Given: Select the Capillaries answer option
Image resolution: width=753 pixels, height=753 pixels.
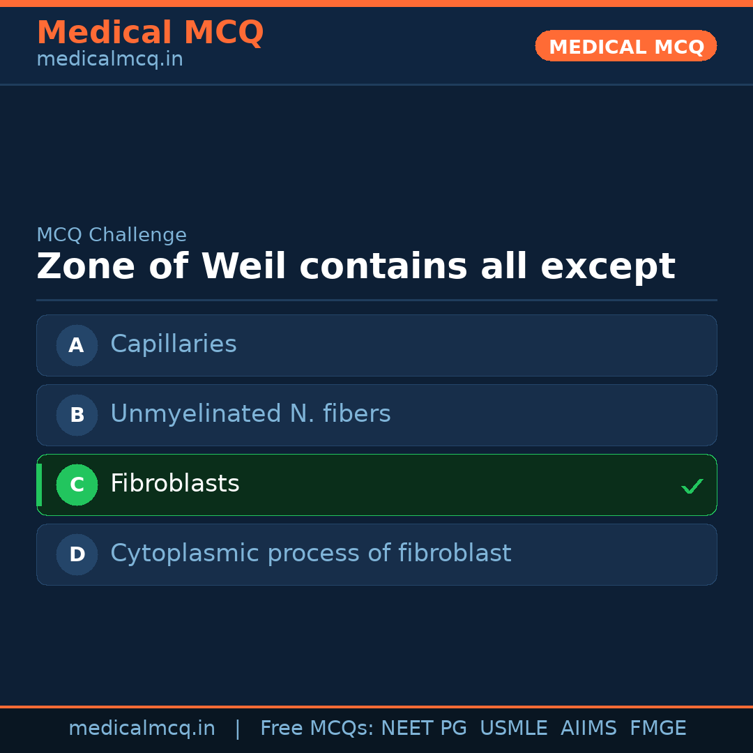Looking at the screenshot, I should [174, 344].
